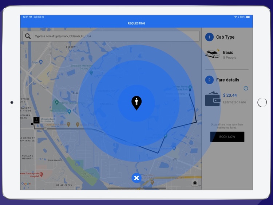Click the actual fare may vary disclaimer
The width and height of the screenshot is (273, 205).
(x=227, y=126)
